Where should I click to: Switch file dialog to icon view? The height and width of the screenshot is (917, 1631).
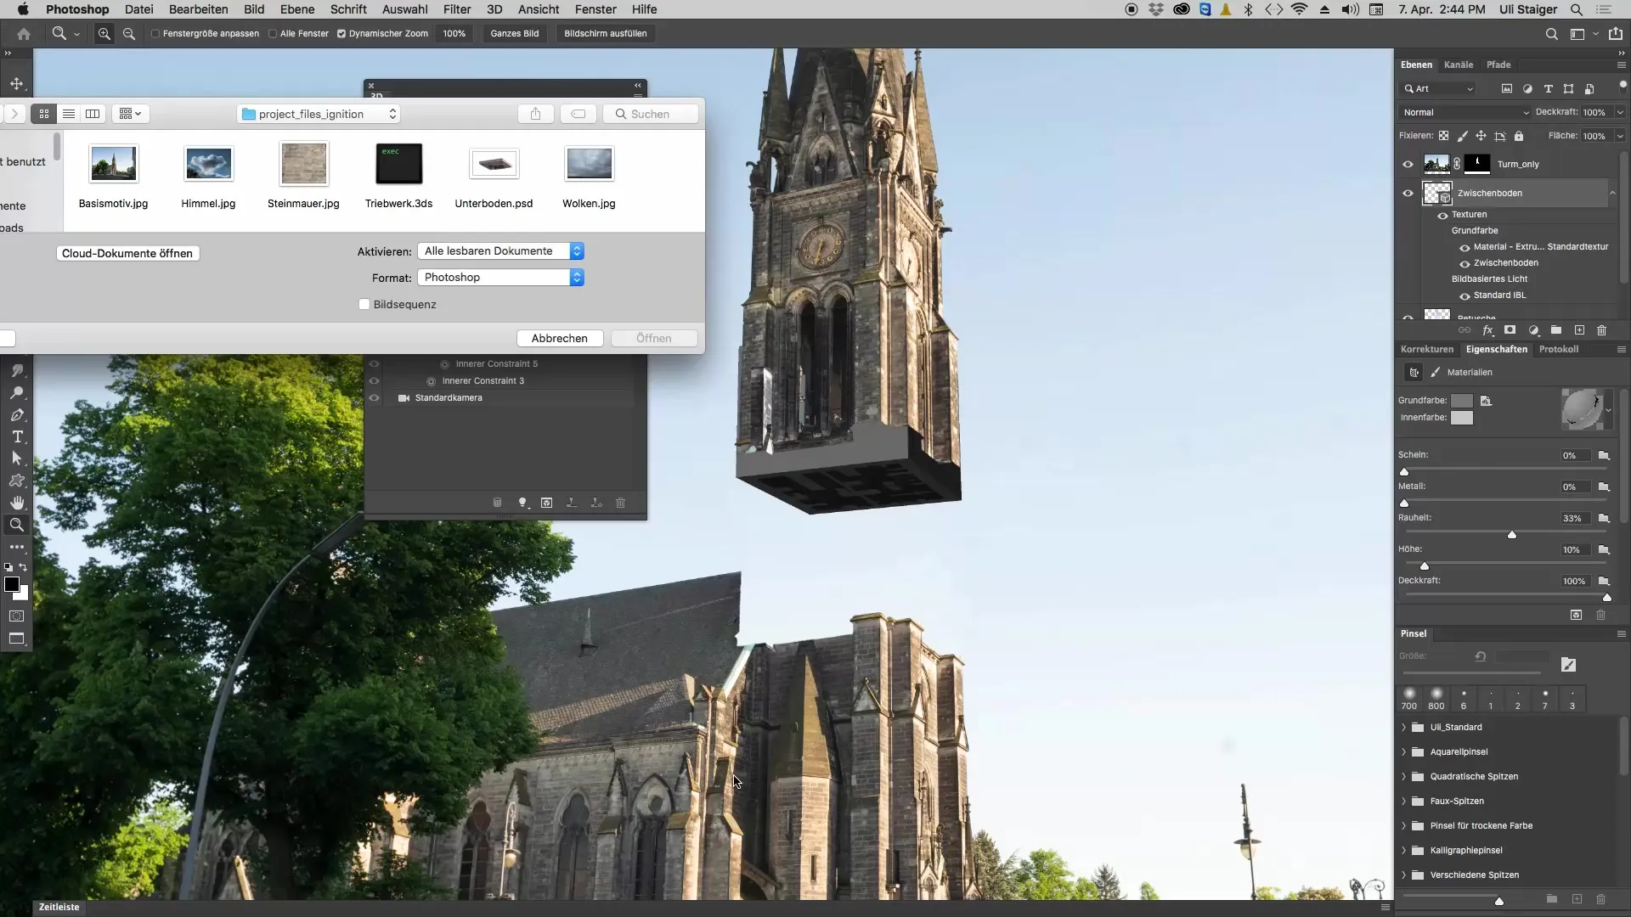pos(44,114)
